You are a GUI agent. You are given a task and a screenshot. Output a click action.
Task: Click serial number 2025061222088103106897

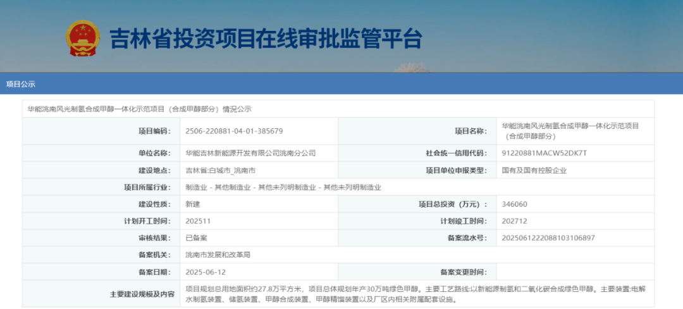tap(548, 238)
